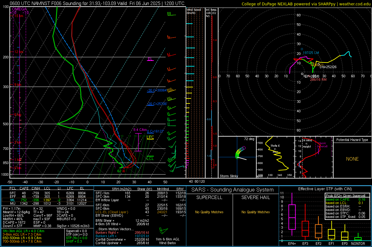Click the Classic Supercell label in SR wind inset

pyautogui.click(x=322, y=145)
